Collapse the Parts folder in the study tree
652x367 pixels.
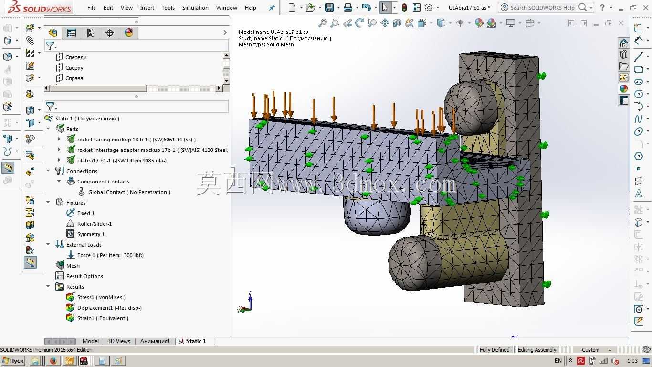coord(48,129)
